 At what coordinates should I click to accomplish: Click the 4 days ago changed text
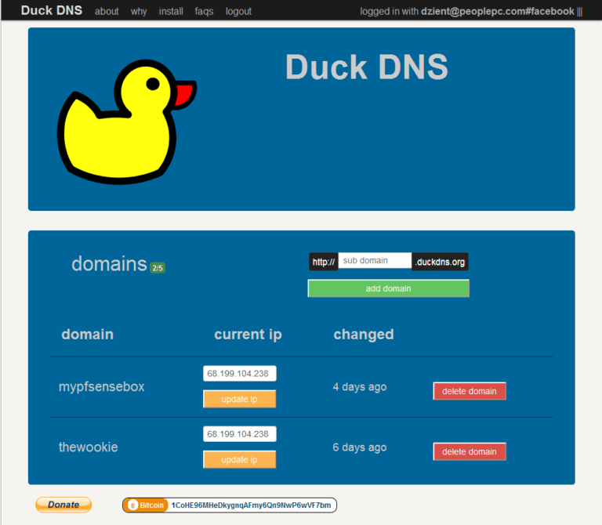click(360, 387)
